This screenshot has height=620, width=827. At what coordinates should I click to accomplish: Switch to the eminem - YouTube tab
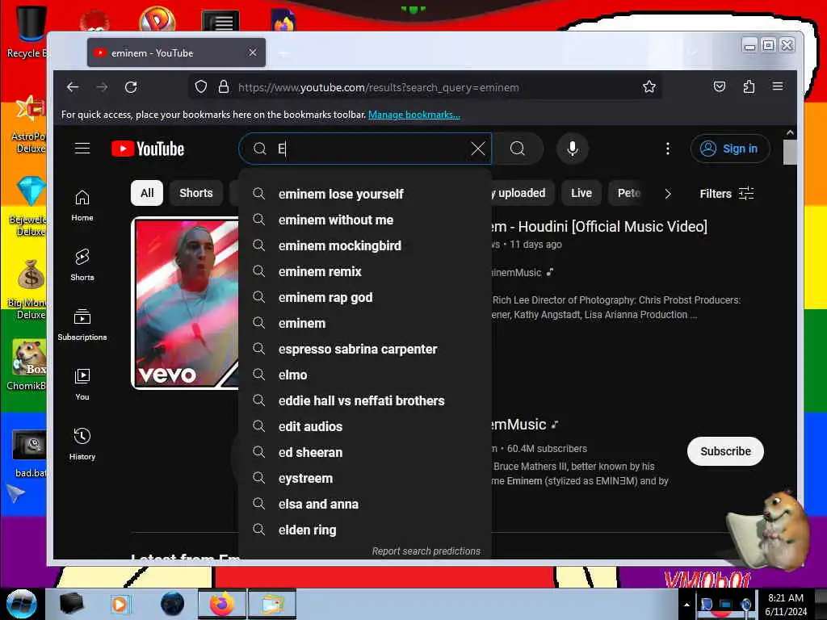176,52
